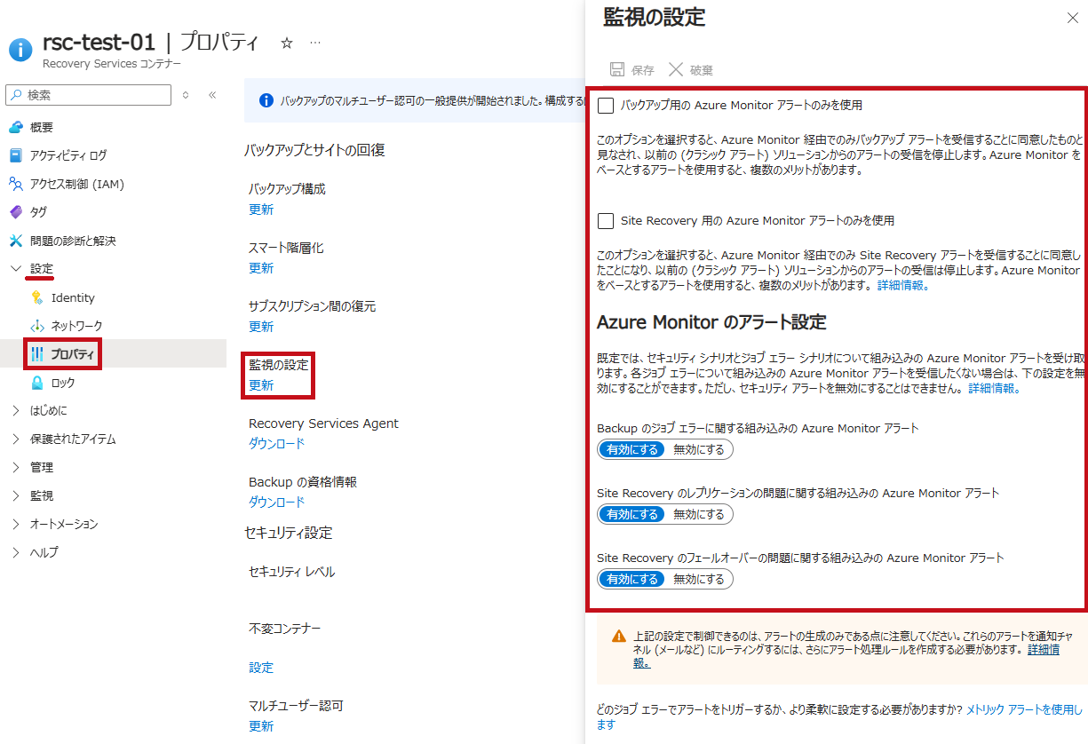Click the resource info icon next to rsc-test-01
This screenshot has width=1088, height=744.
pyautogui.click(x=20, y=50)
